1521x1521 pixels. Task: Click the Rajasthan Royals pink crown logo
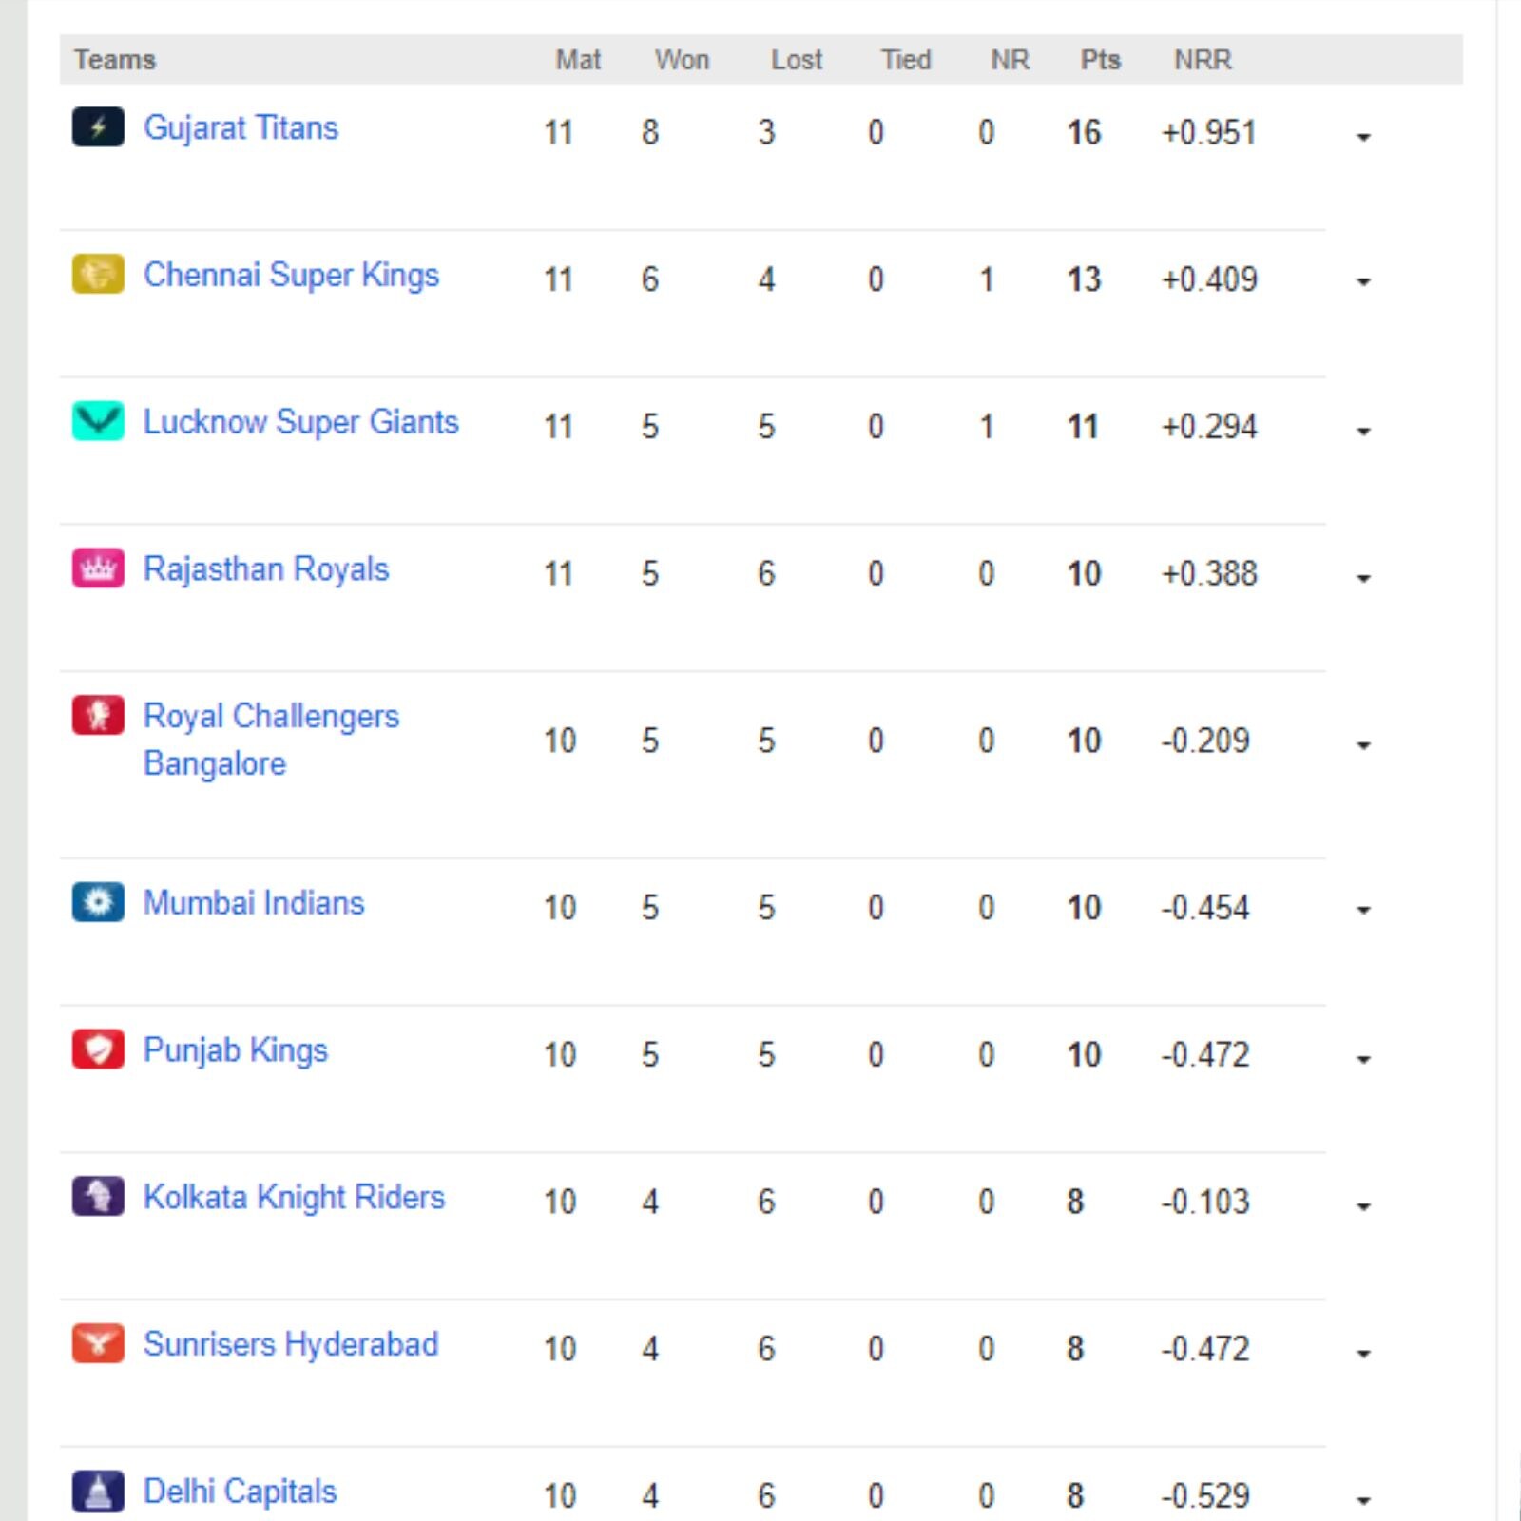pos(98,568)
